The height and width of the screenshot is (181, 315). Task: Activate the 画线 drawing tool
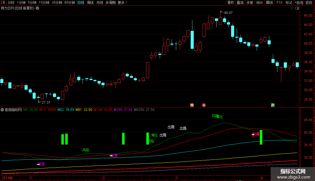pyautogui.click(x=269, y=3)
